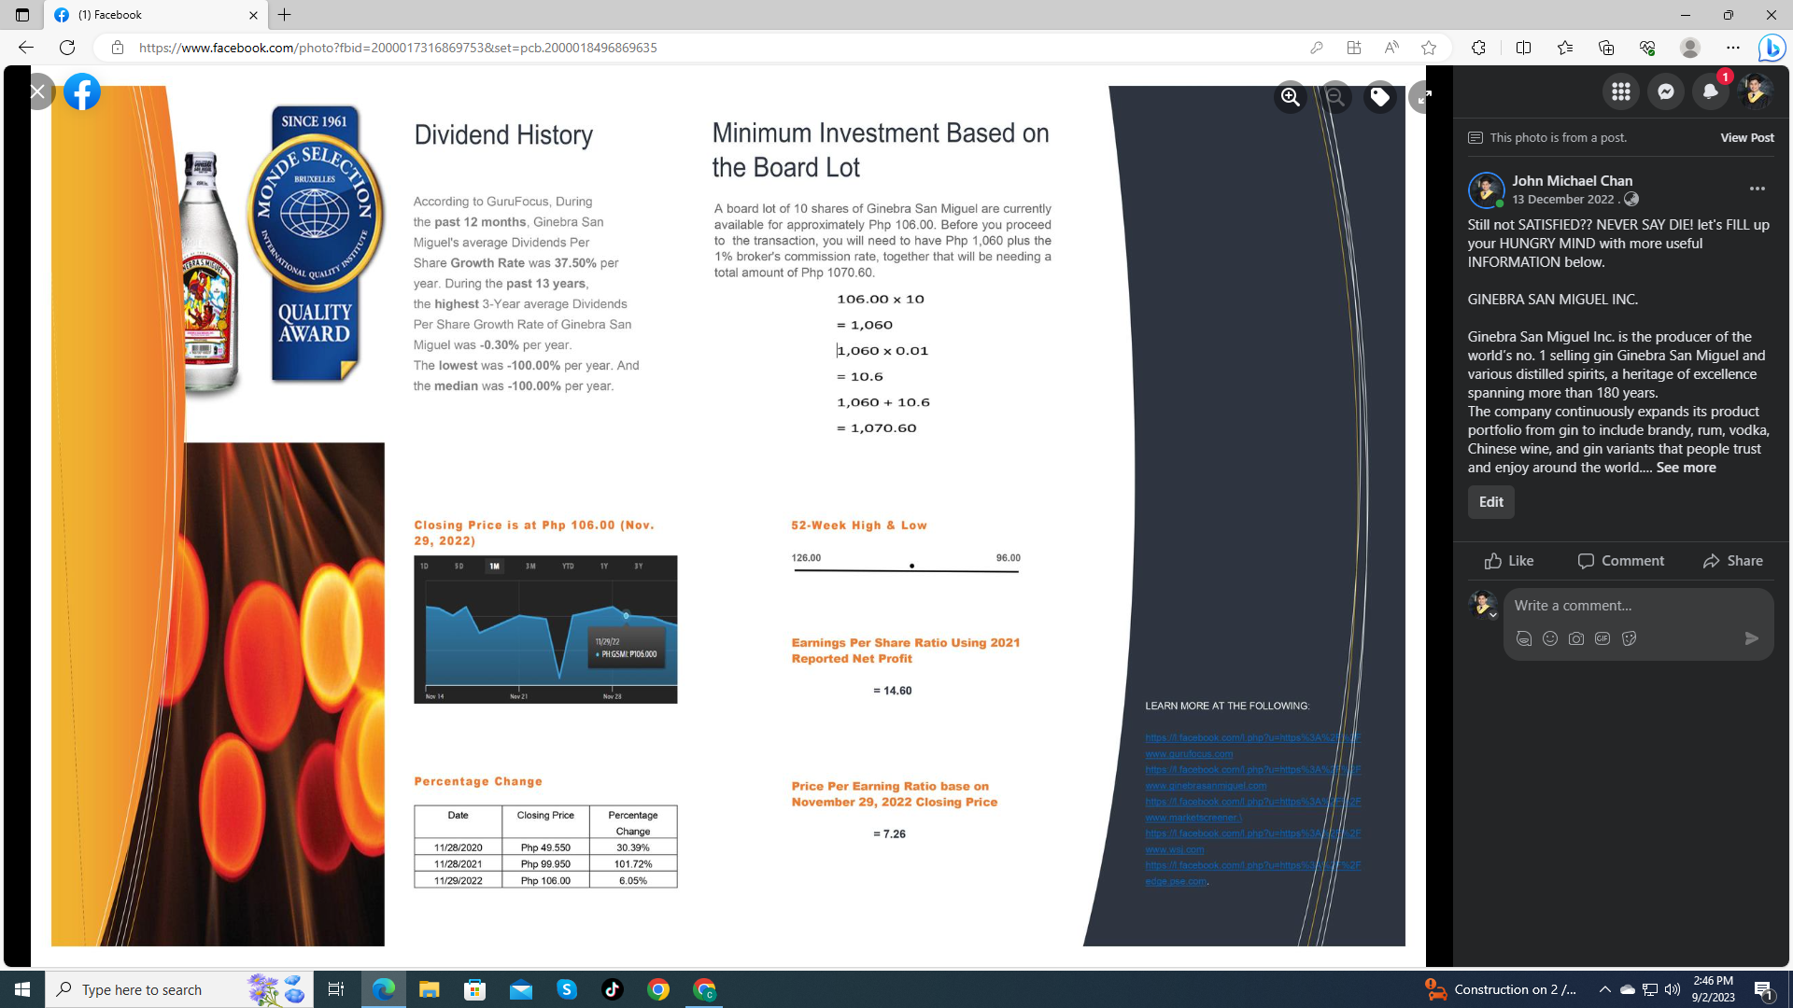Zoom in on the photo
Image resolution: width=1793 pixels, height=1008 pixels.
coord(1291,97)
